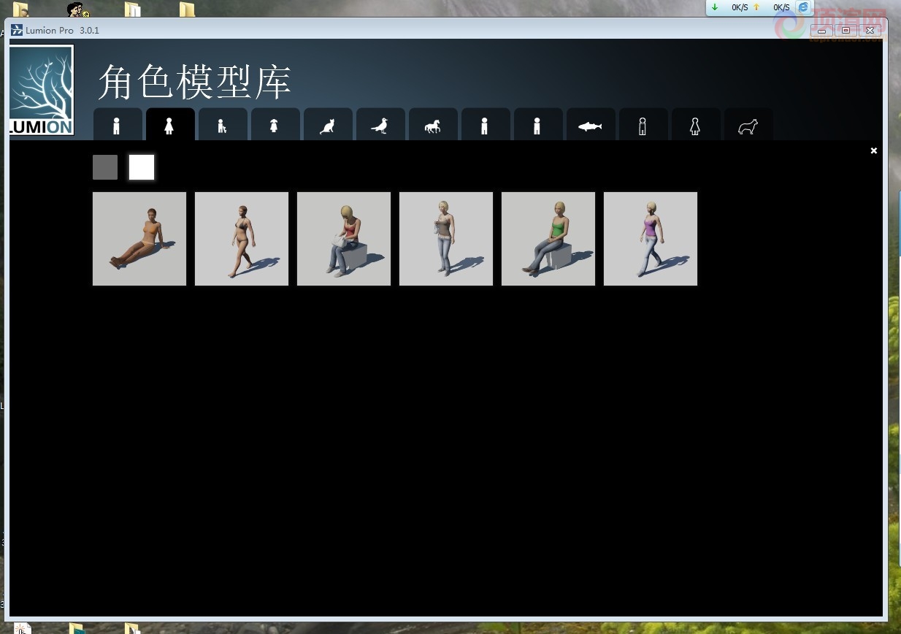Open the cat category tab
The width and height of the screenshot is (901, 634).
[x=327, y=125]
